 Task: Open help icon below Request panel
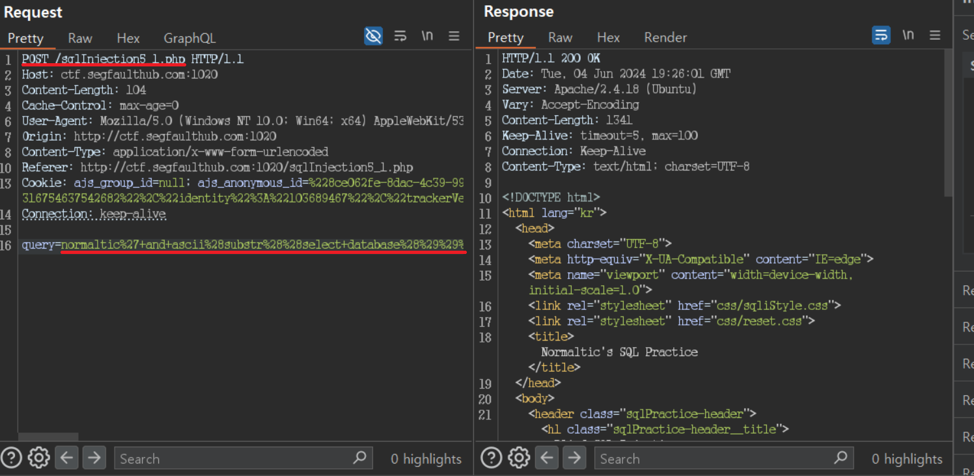pos(12,458)
